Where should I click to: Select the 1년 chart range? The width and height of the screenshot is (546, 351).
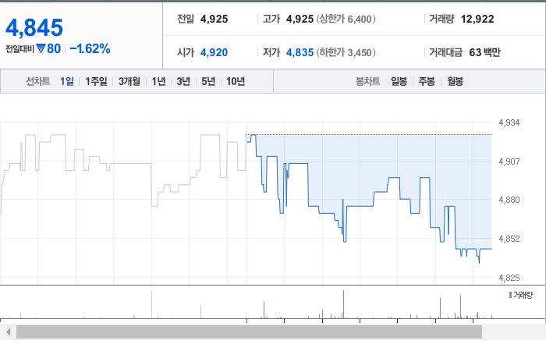pos(158,81)
